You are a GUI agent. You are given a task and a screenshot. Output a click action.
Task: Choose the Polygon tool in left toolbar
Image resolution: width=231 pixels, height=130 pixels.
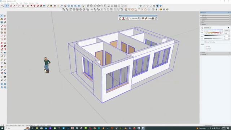coord(5,32)
